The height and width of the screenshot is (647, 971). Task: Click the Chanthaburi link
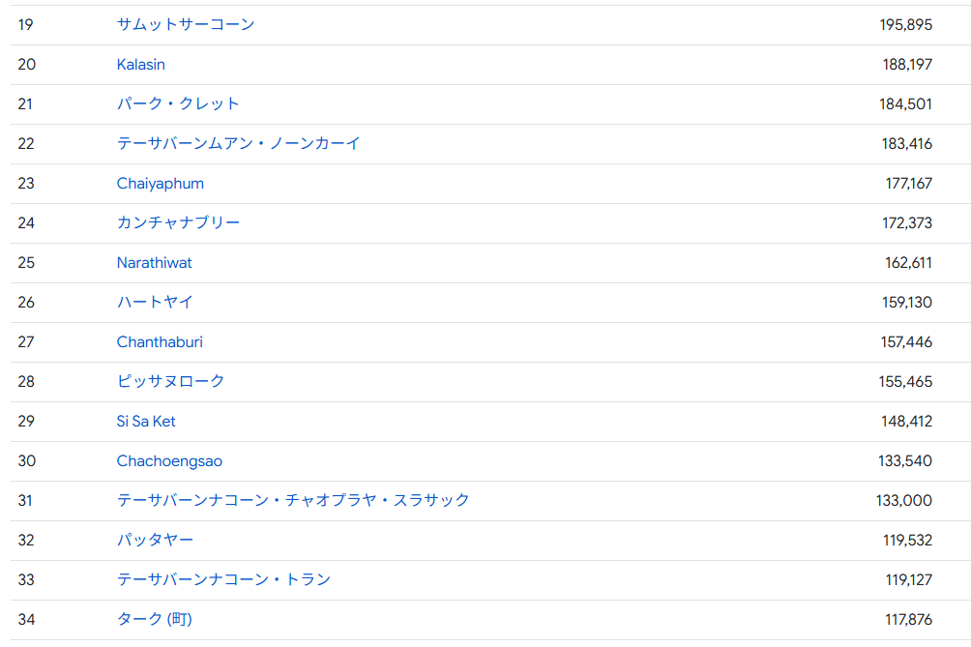point(160,341)
